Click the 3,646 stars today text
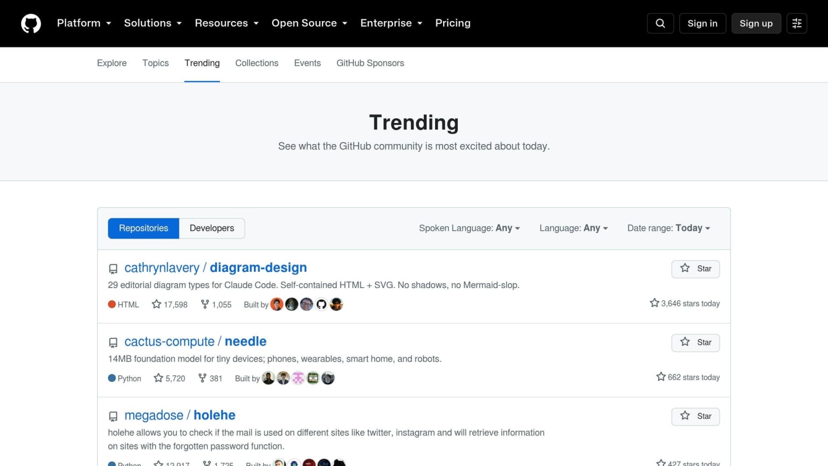 click(685, 304)
